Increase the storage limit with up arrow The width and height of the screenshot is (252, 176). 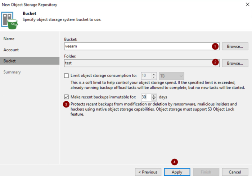click(154, 74)
